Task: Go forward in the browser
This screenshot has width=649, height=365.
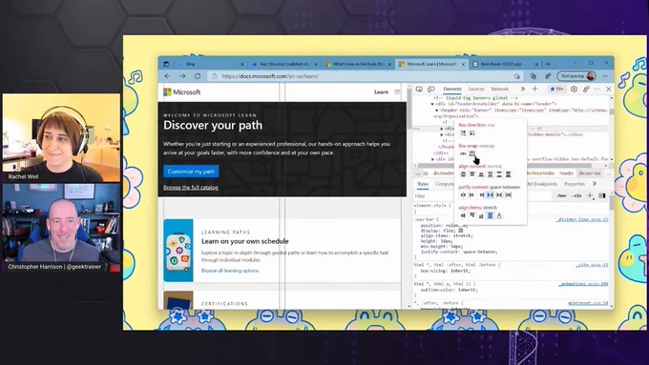Action: click(x=182, y=76)
